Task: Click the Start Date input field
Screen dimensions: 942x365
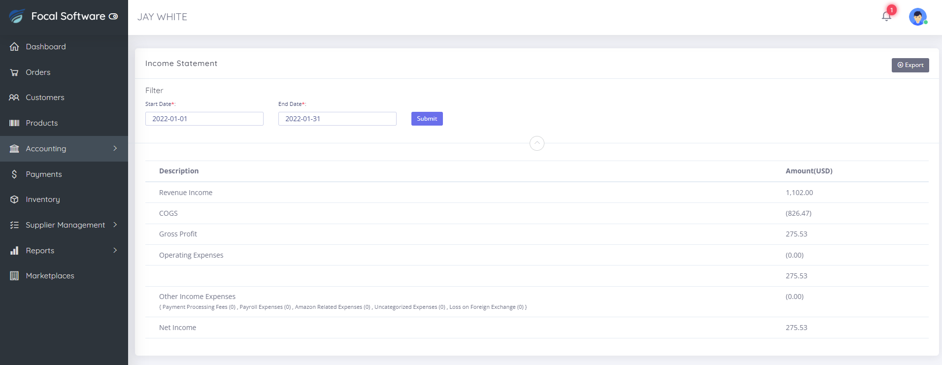Action: point(204,119)
